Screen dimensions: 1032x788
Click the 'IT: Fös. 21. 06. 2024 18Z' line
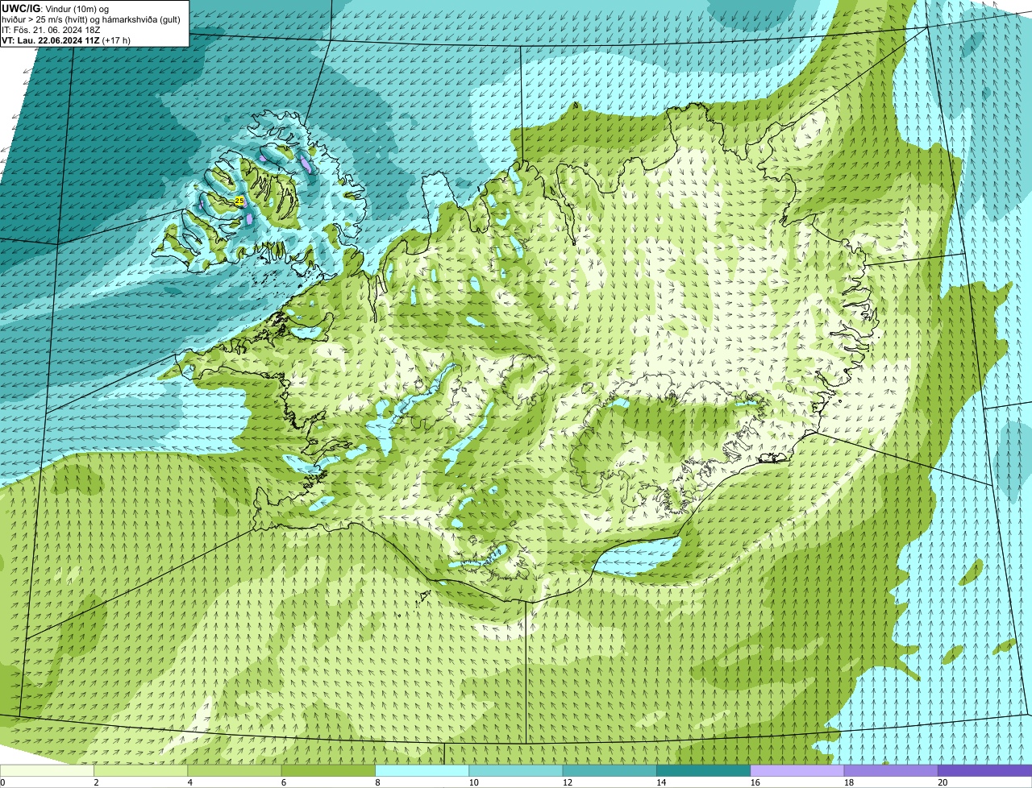pos(52,30)
